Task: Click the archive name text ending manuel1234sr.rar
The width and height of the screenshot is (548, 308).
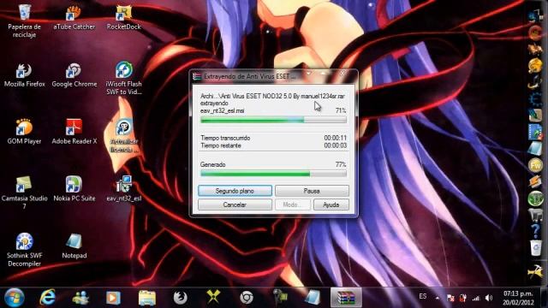Action: [x=272, y=96]
